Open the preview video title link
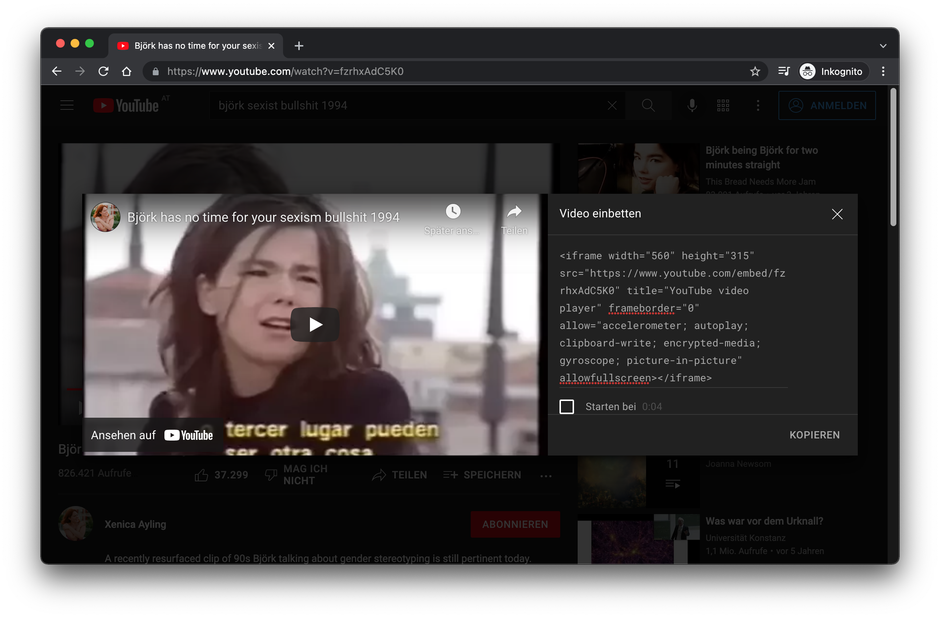 (263, 217)
